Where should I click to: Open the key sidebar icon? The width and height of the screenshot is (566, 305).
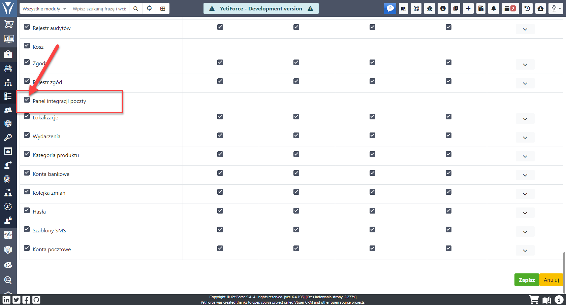pyautogui.click(x=8, y=137)
